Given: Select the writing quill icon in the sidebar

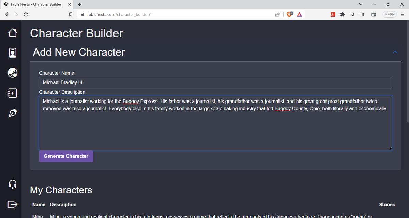Looking at the screenshot, I should coord(12,113).
